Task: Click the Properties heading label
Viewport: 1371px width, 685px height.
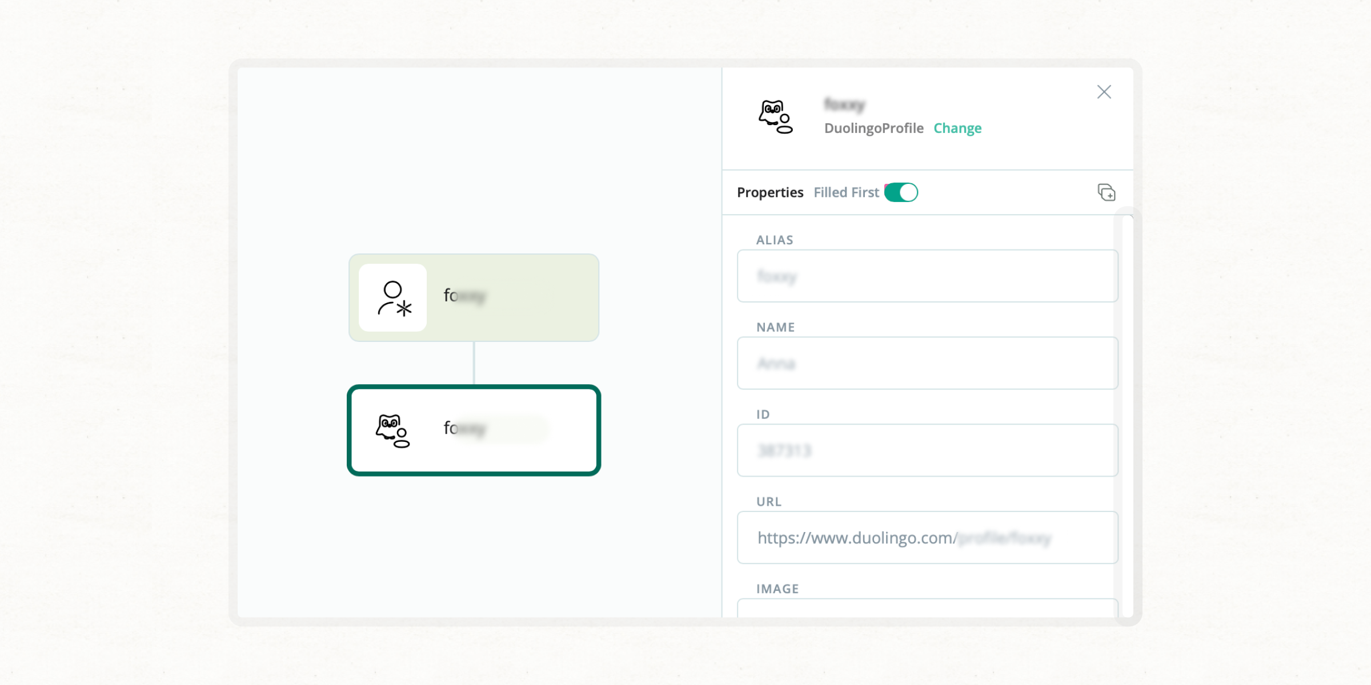Action: [769, 192]
